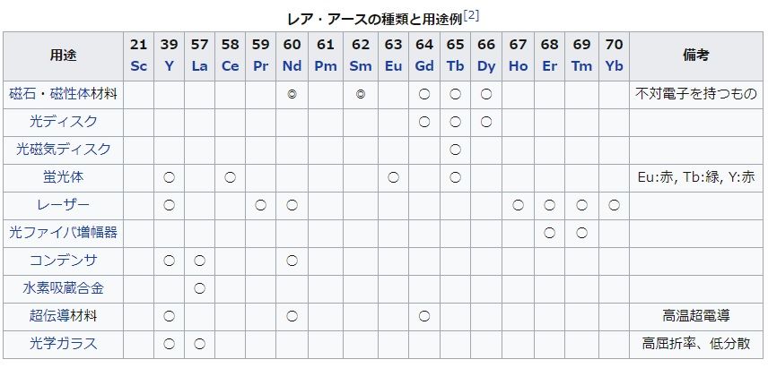Screen dimensions: 768x368
Task: Click the 備考 column header cell
Action: point(695,56)
